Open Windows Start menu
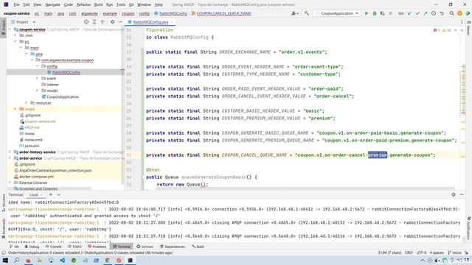 point(5,260)
